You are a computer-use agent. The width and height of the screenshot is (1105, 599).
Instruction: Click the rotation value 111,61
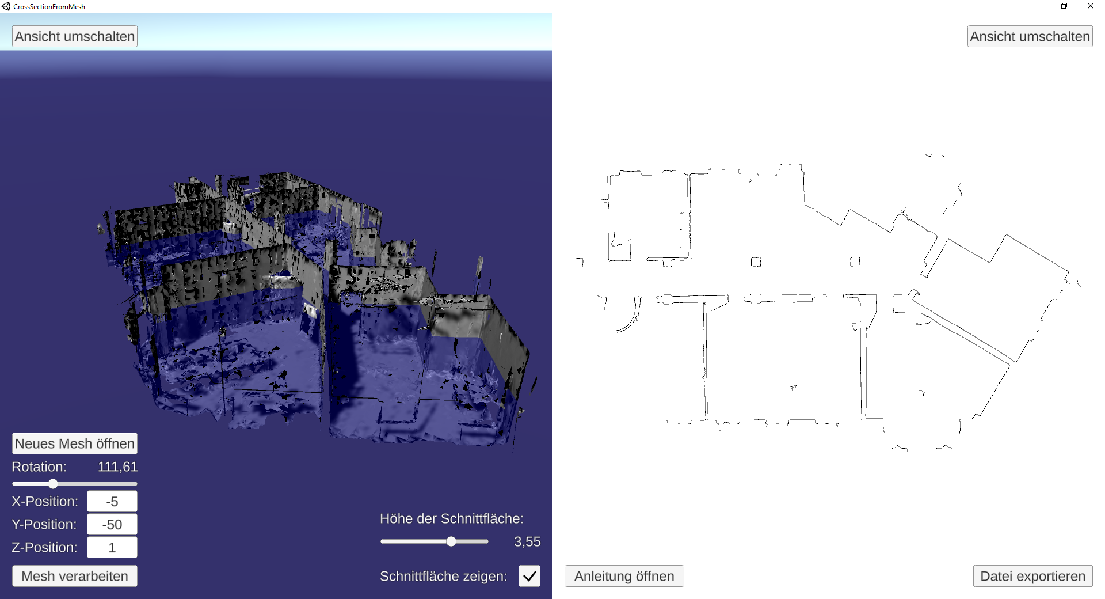(117, 467)
